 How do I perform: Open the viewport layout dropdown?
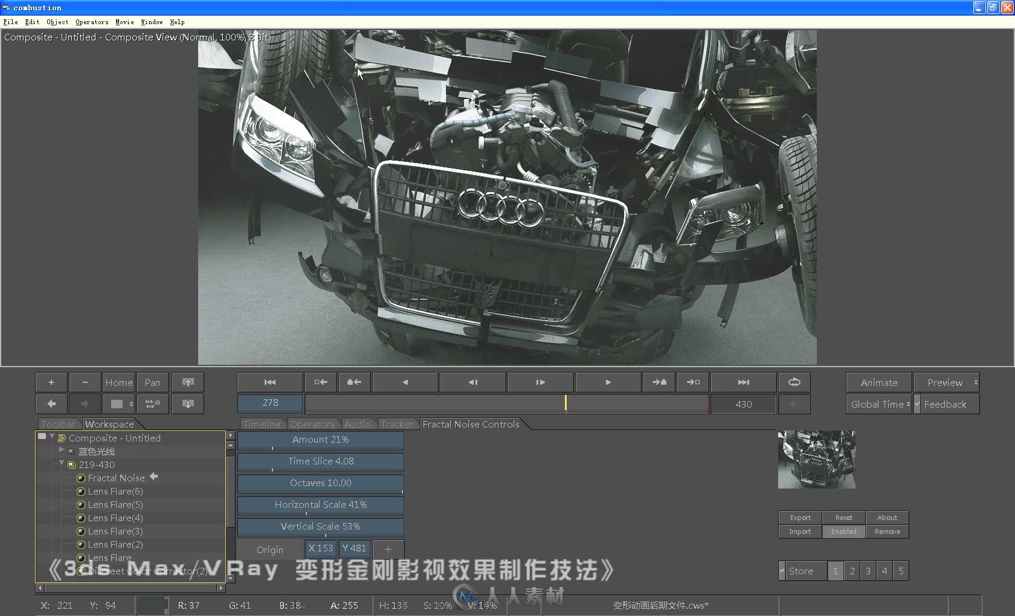click(119, 404)
